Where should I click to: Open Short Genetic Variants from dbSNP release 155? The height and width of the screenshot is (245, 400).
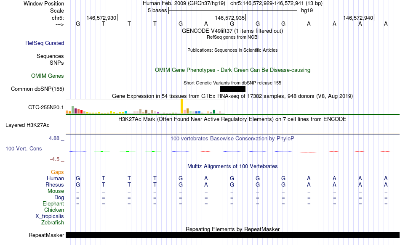(x=232, y=83)
